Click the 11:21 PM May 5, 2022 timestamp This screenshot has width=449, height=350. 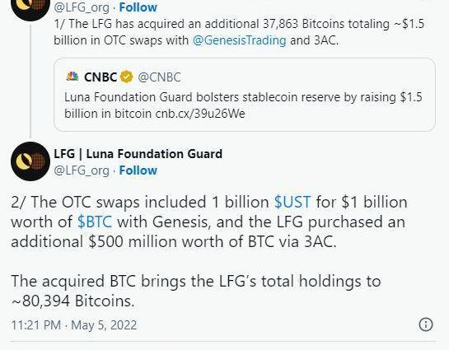tap(74, 325)
